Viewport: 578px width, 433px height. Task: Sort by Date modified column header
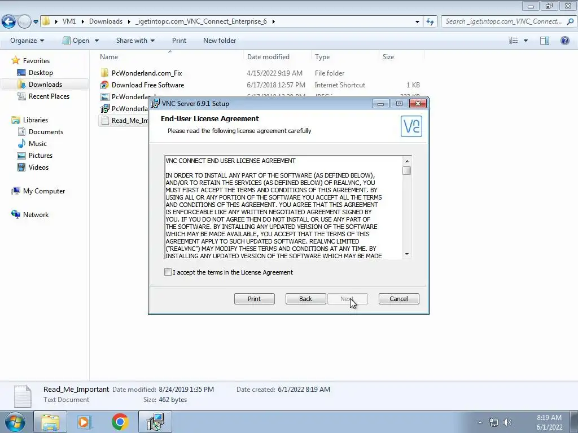(x=268, y=57)
